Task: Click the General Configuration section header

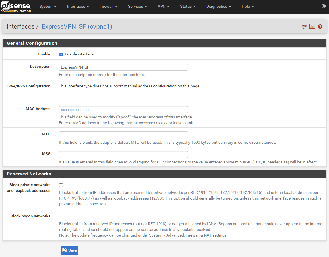Action: [x=164, y=43]
